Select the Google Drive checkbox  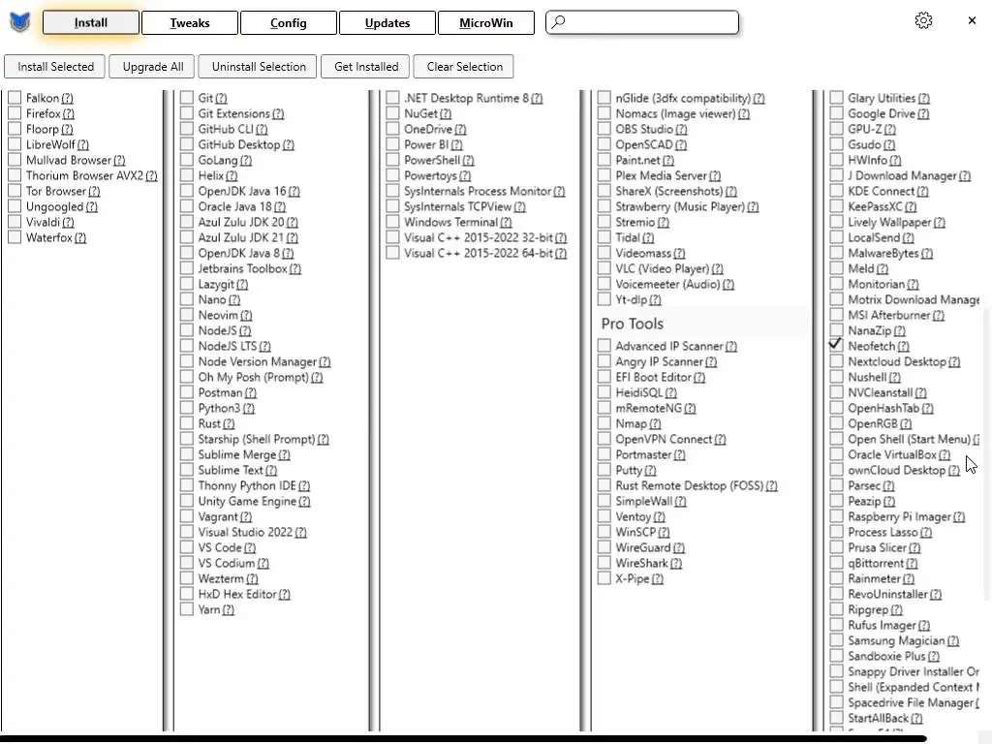point(836,113)
